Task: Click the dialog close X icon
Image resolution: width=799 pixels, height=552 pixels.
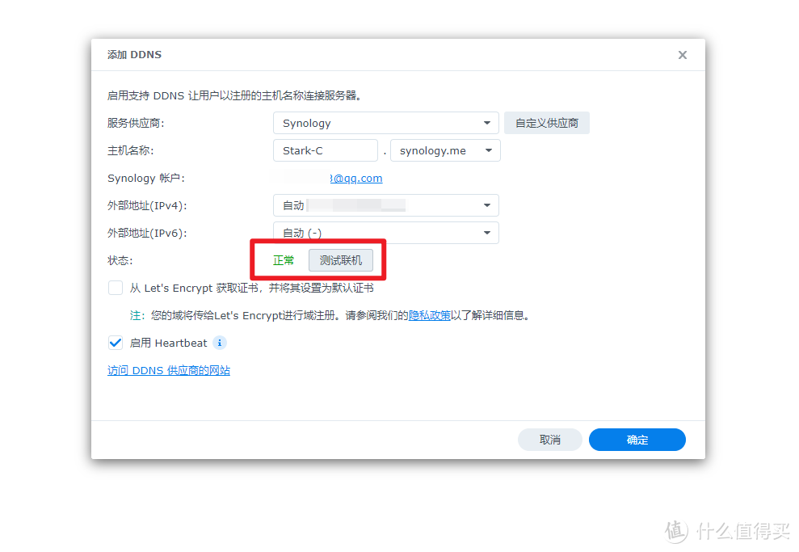Action: click(683, 54)
